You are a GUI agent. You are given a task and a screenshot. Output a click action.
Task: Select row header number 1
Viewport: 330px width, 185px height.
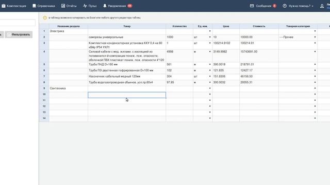click(44, 31)
